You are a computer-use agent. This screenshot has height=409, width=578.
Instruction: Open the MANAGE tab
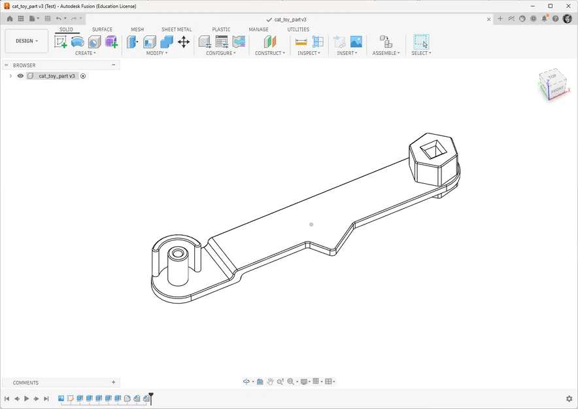coord(258,29)
